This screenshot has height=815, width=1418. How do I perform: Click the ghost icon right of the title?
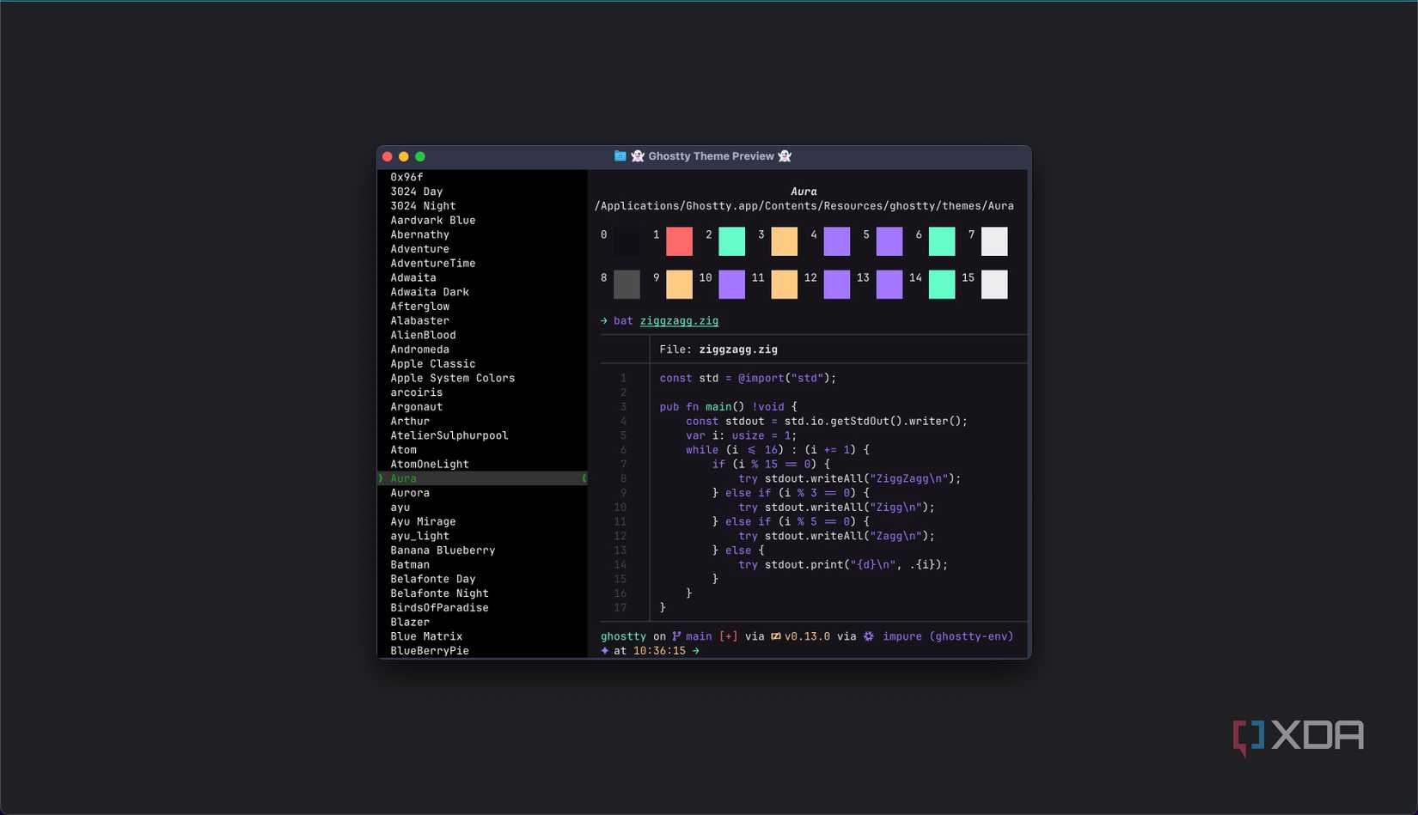point(784,156)
